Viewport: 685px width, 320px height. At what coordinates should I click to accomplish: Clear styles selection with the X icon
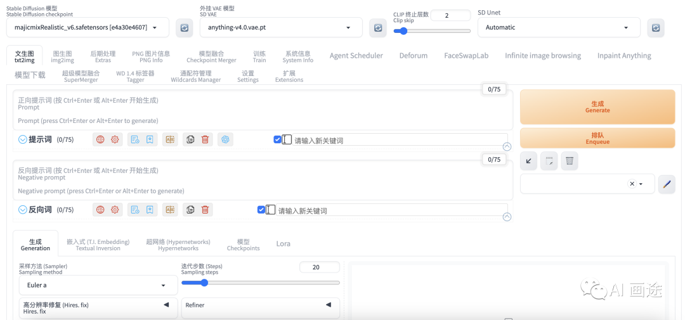click(x=632, y=184)
